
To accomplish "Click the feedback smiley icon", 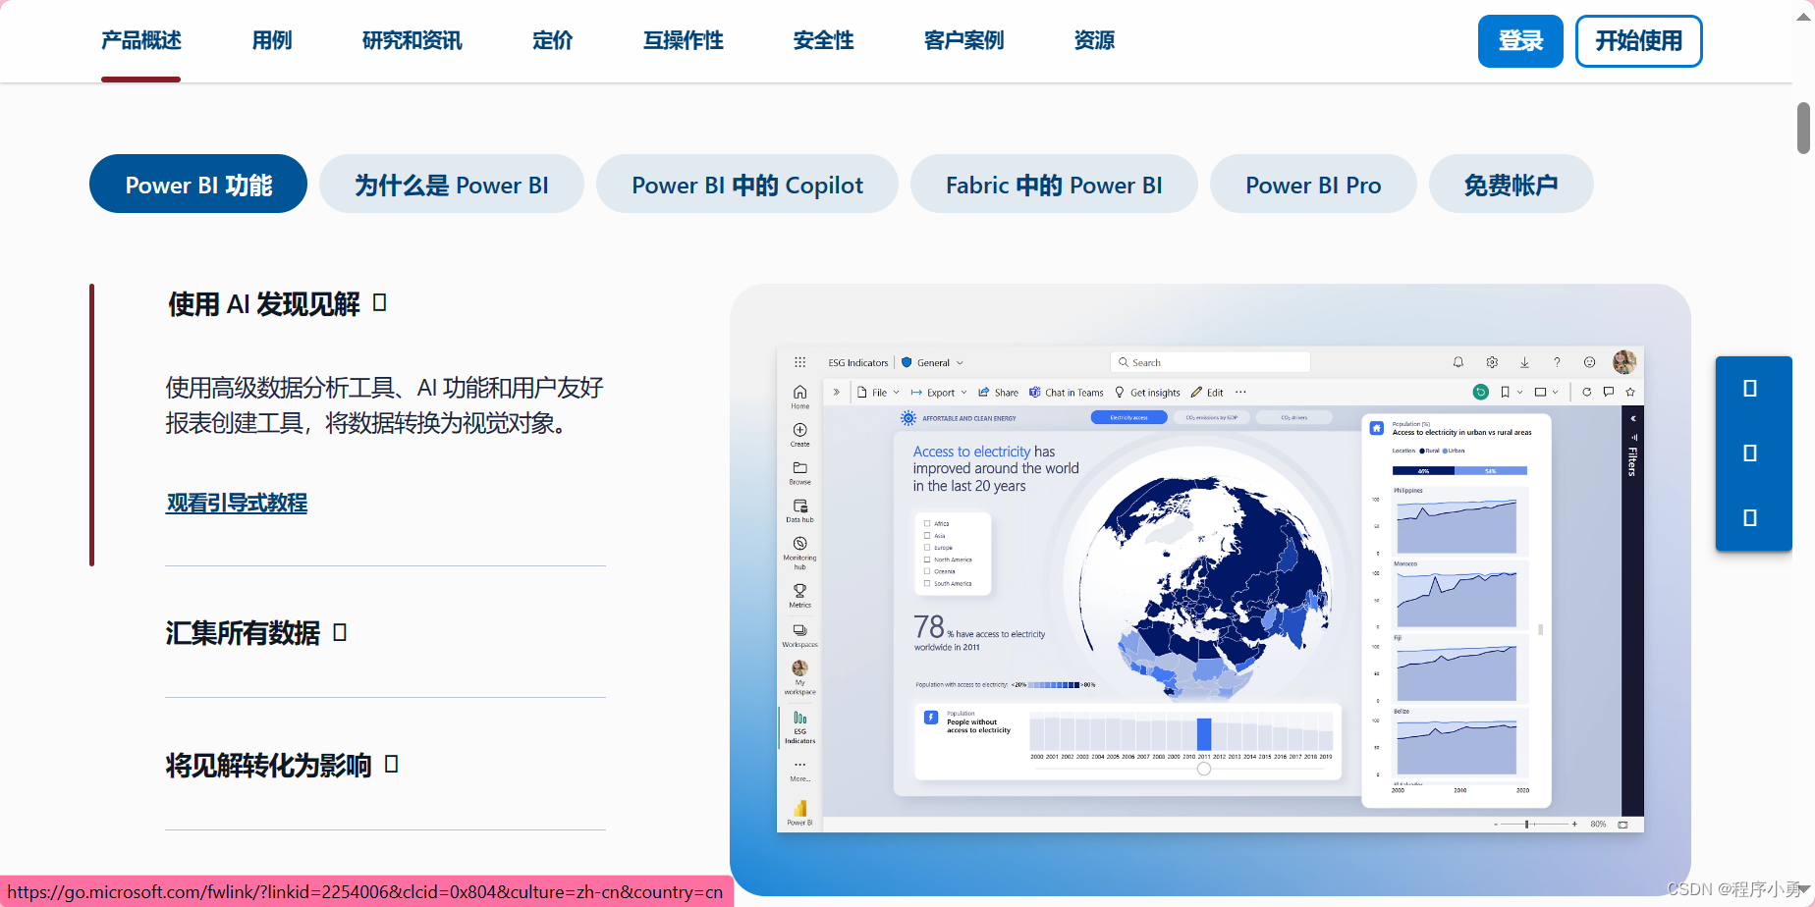I will tap(1589, 362).
